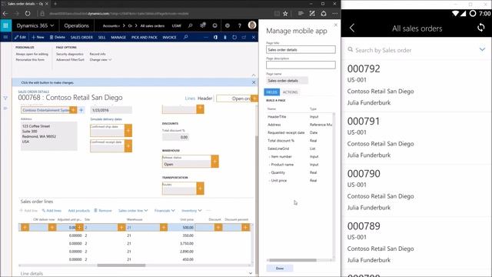Collapse the action pane with up chevron

coord(254,75)
